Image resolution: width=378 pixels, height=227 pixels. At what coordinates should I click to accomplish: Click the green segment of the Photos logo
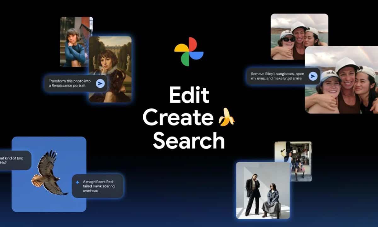point(186,59)
